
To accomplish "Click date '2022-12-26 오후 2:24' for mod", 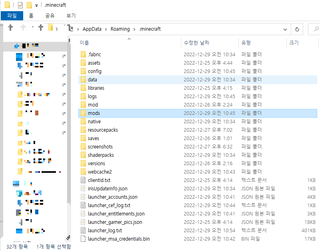I will [x=208, y=105].
